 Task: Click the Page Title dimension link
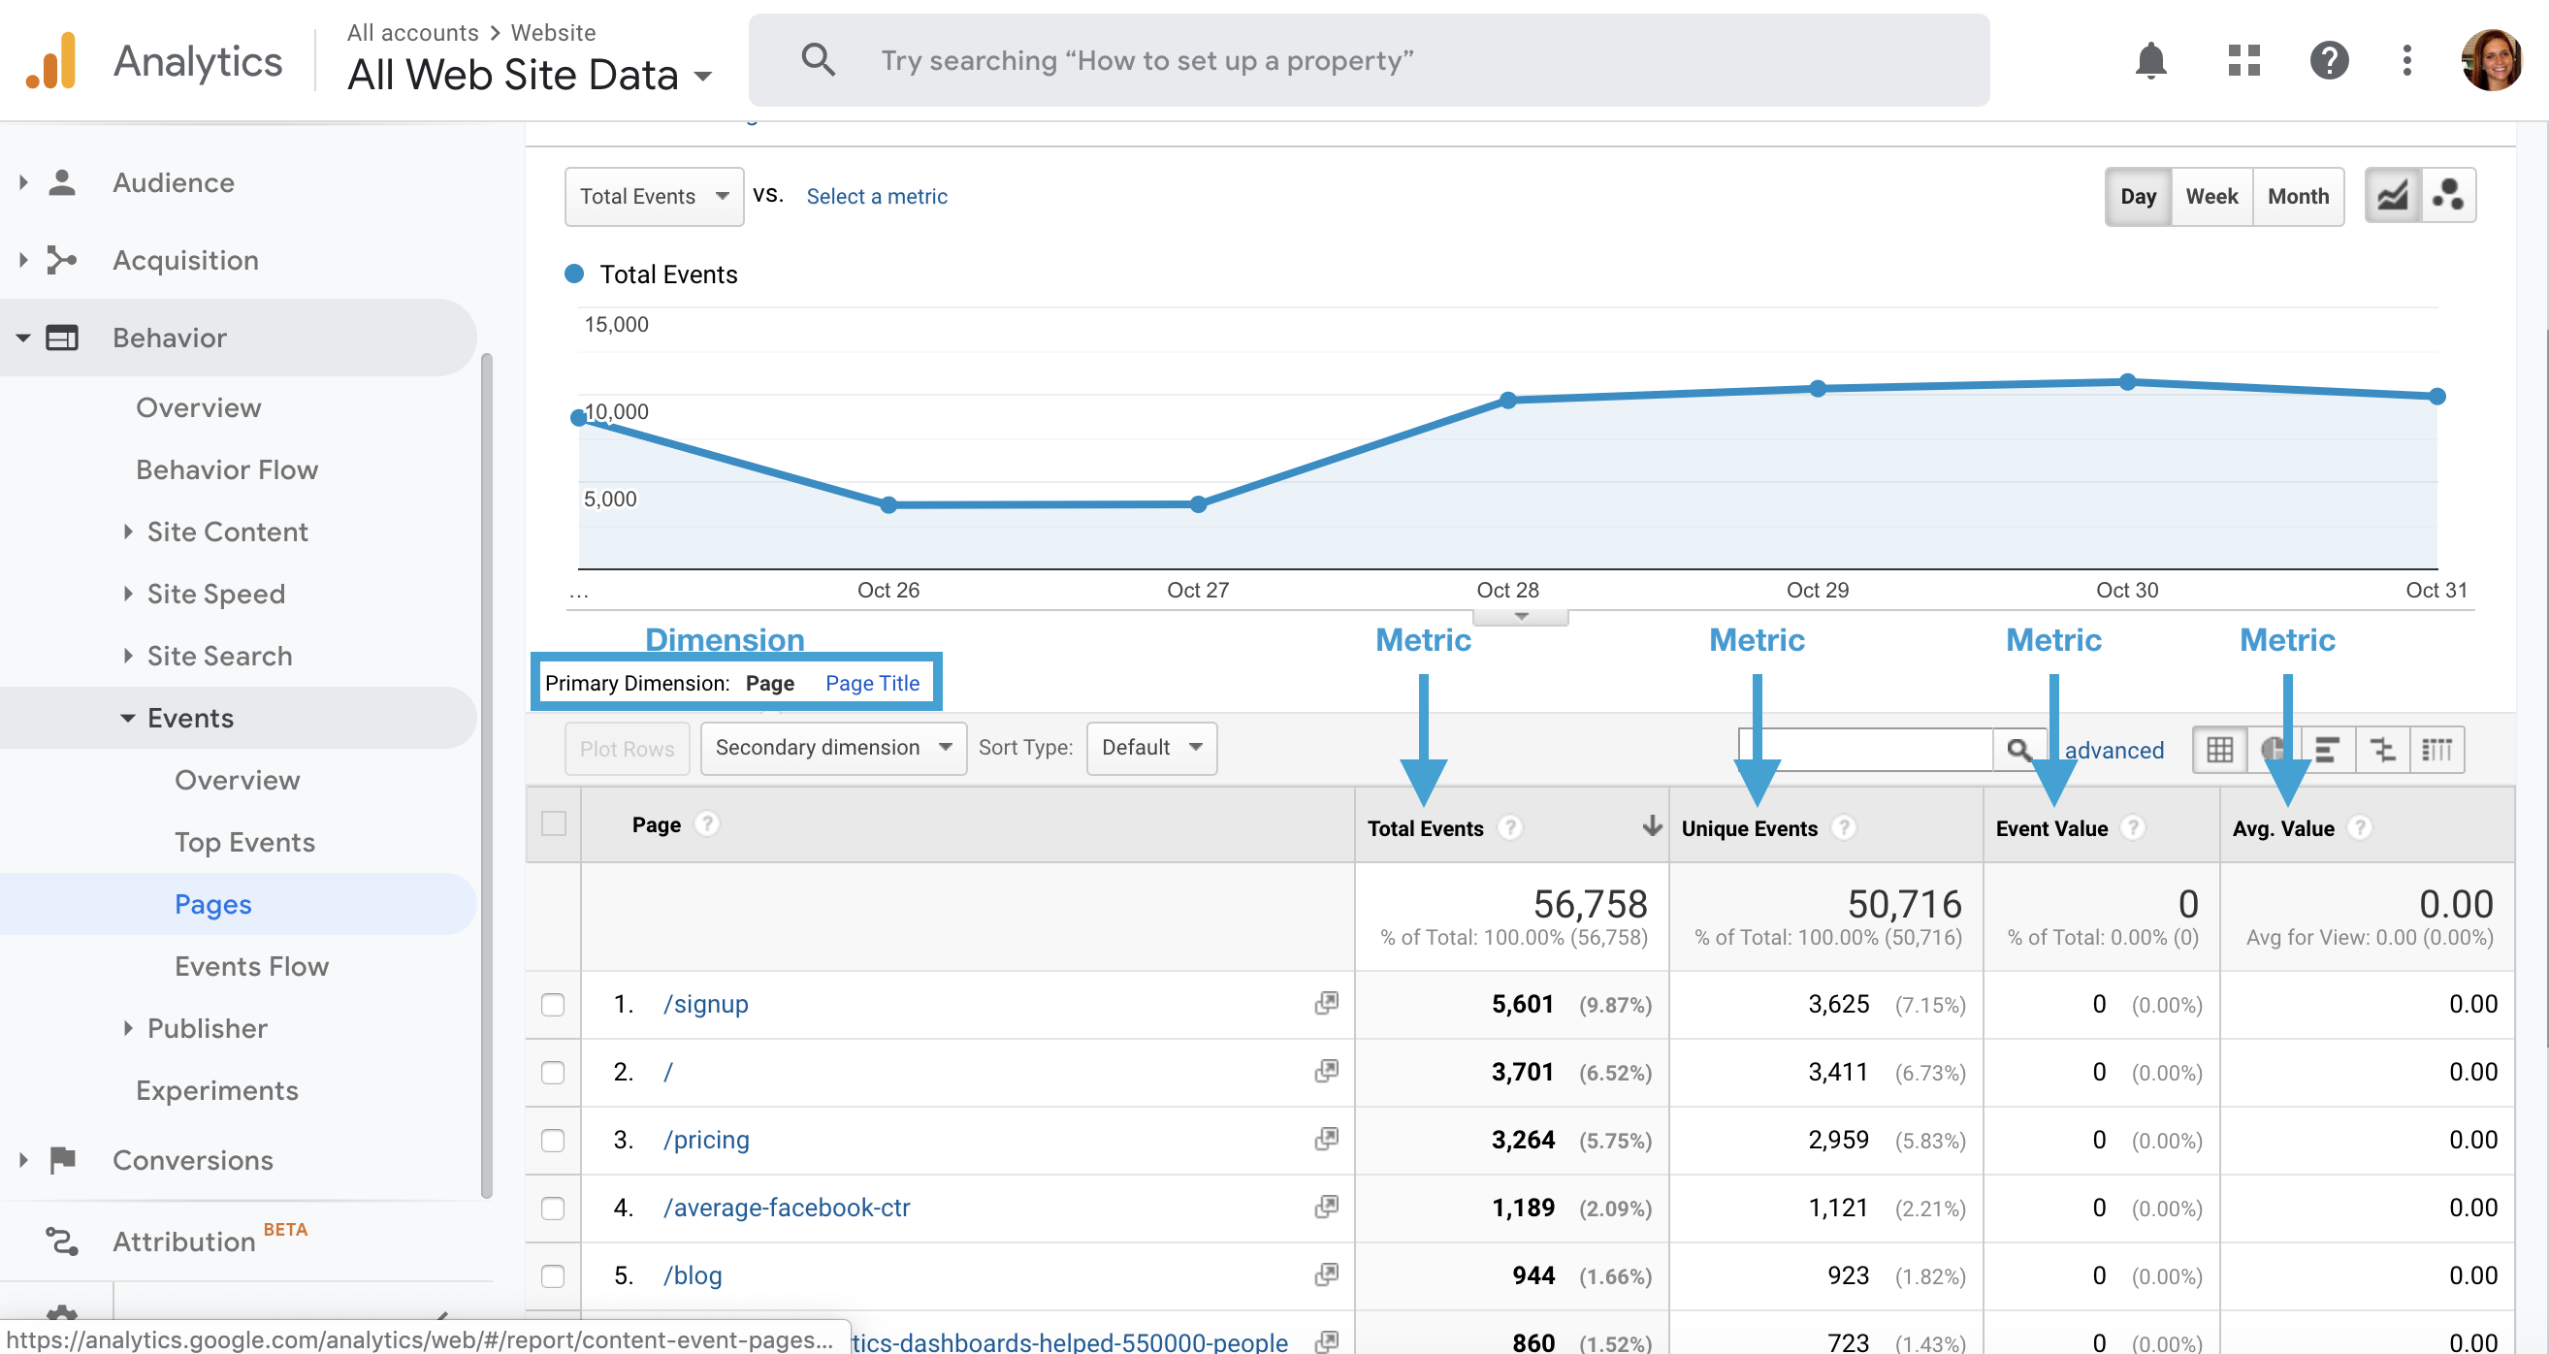pos(872,683)
